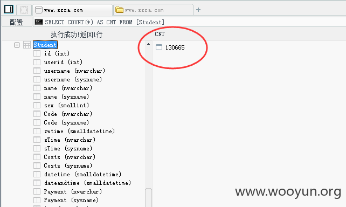Switch to the folder tab www.szza.com
Image resolution: width=346 pixels, height=207 pixels.
[x=153, y=10]
